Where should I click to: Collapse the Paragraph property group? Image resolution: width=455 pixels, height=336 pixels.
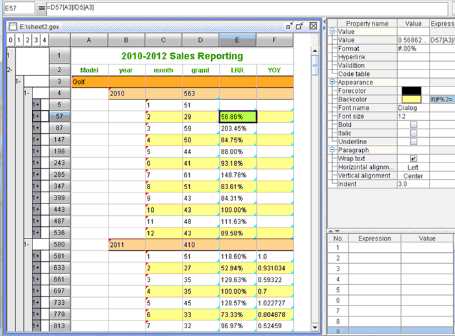point(332,150)
